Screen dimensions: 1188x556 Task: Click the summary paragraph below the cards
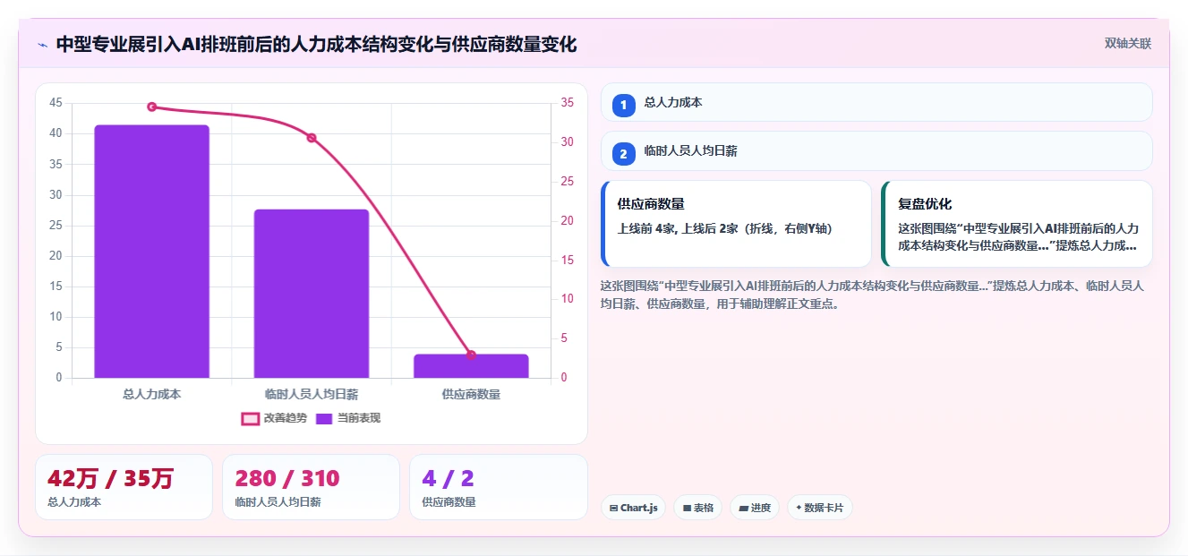click(871, 295)
